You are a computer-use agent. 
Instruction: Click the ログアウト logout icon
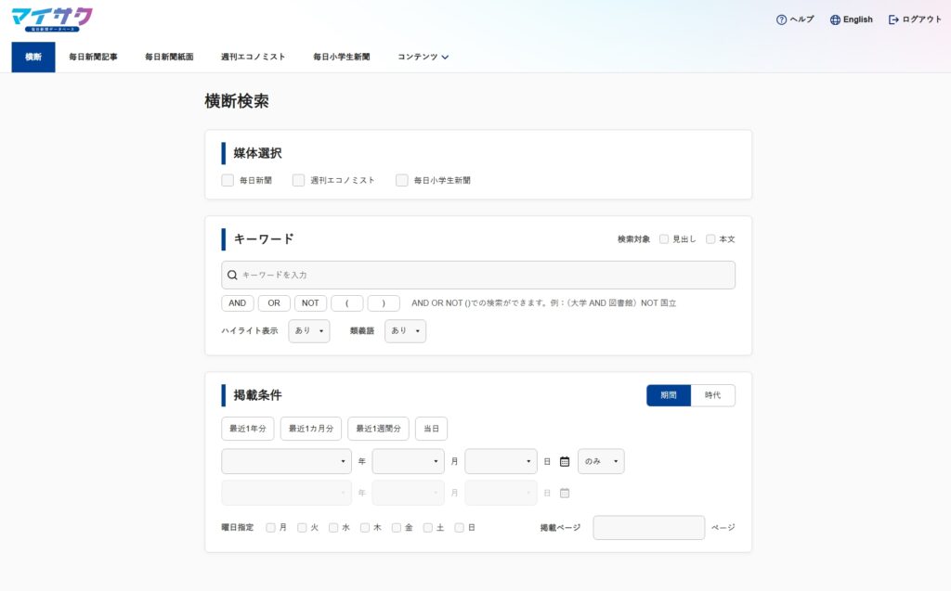click(893, 20)
